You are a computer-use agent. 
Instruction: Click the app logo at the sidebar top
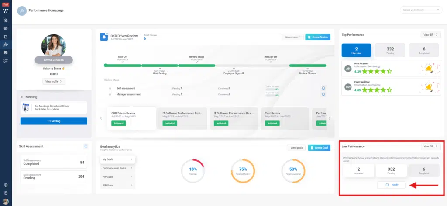pos(6,11)
